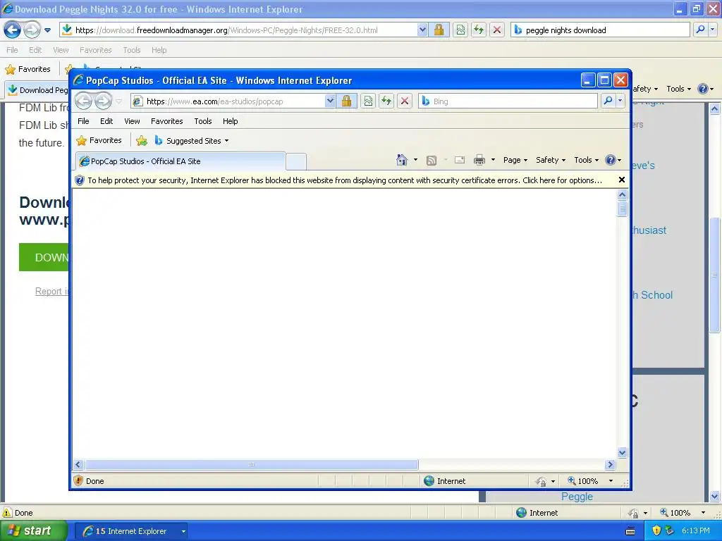Click Compatibility View icon in Peggle Nights window

[460, 30]
